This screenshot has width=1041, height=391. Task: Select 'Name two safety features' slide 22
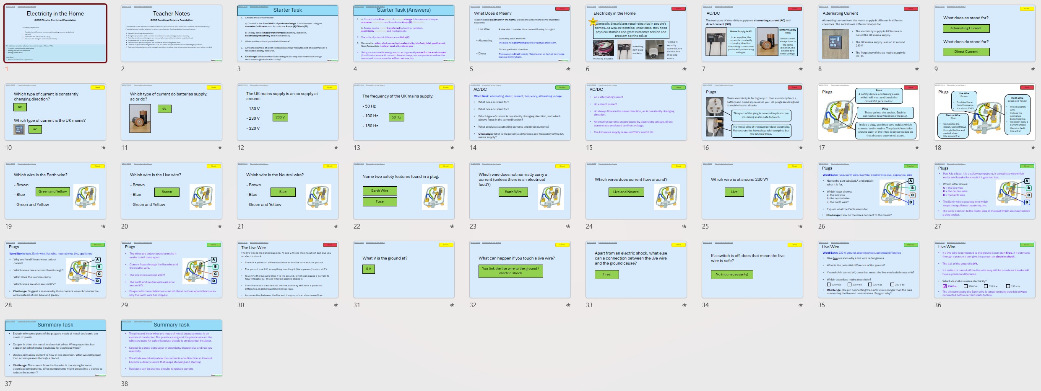tap(404, 191)
